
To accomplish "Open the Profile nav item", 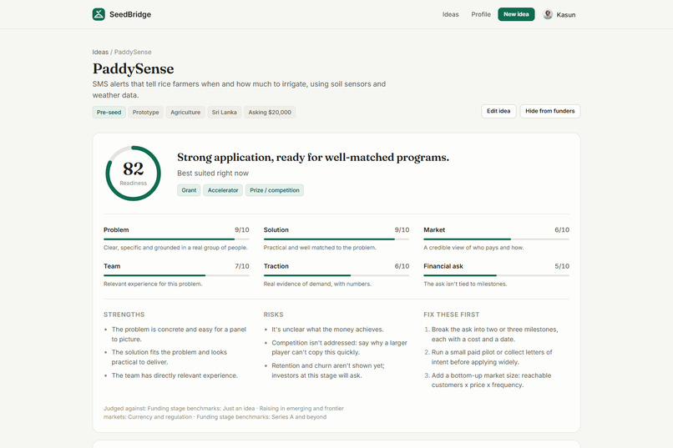I will click(x=481, y=14).
